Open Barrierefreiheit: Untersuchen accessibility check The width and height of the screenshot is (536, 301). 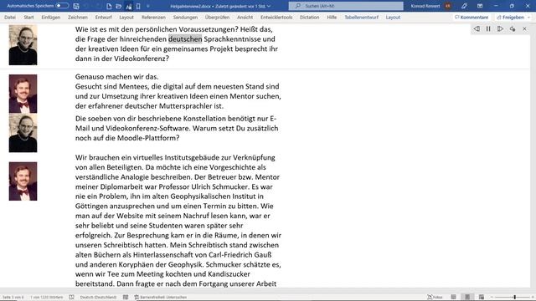click(x=160, y=298)
